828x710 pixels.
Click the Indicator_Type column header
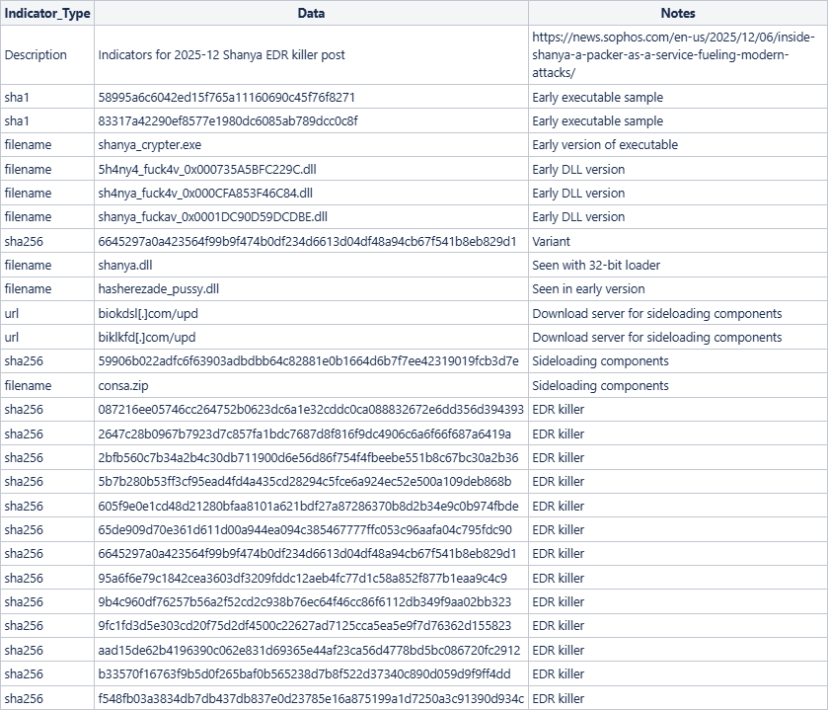47,14
